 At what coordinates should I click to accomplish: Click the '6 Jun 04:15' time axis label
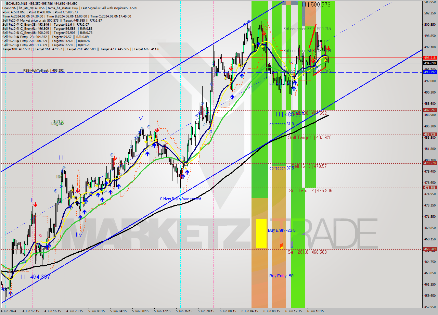pyautogui.click(x=250, y=311)
